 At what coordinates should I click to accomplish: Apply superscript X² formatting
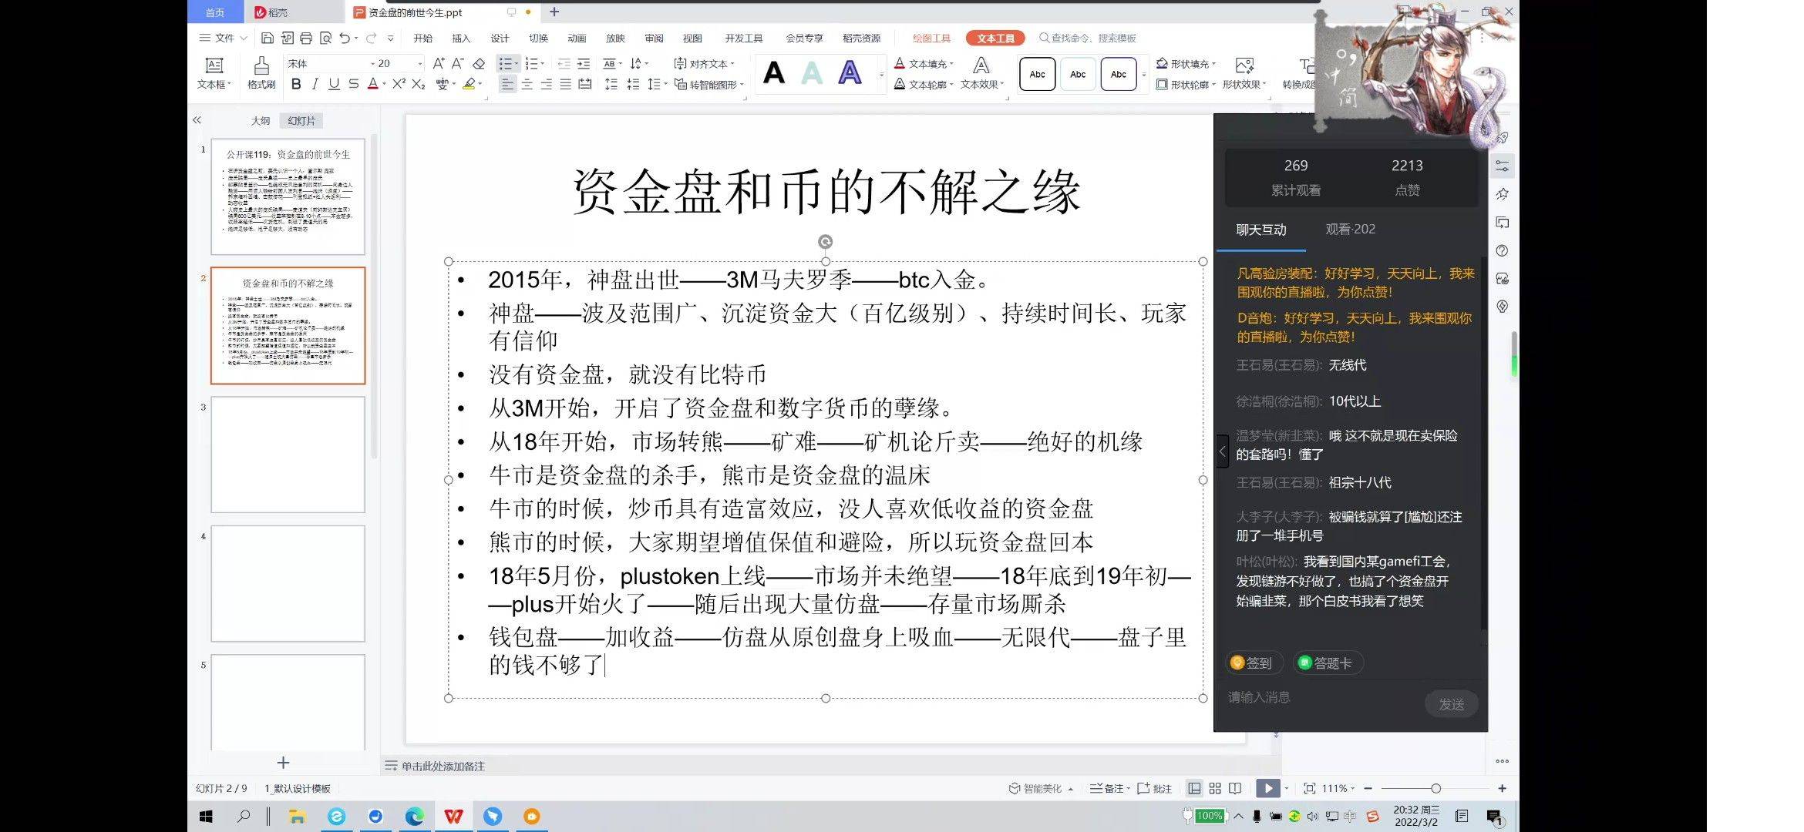[399, 84]
